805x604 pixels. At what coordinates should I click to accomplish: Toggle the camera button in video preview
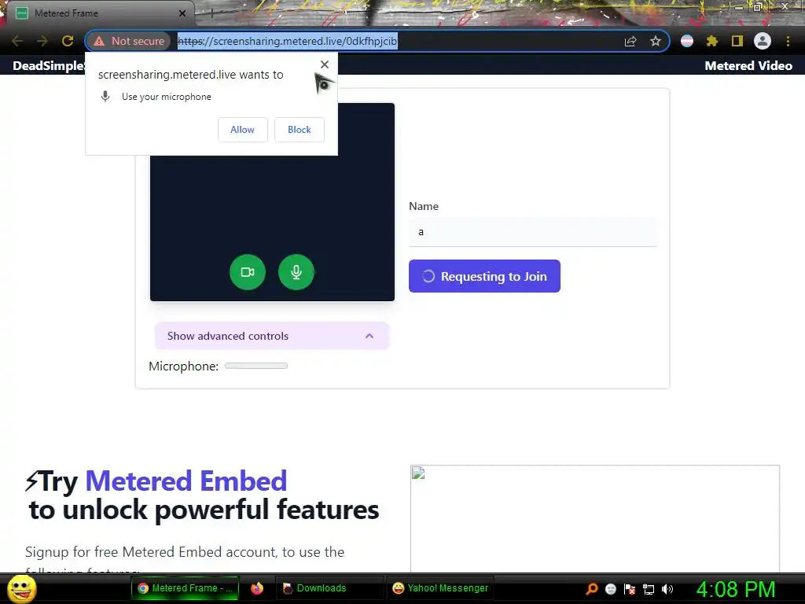coord(248,272)
